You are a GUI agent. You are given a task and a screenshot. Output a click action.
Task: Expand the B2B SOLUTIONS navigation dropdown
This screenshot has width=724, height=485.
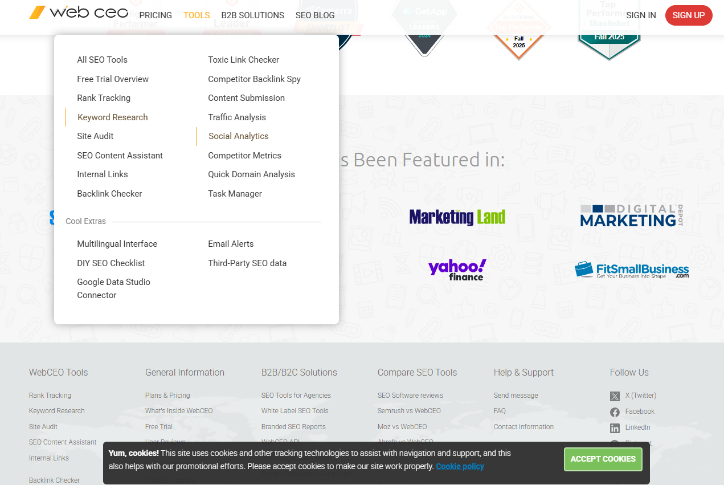click(x=252, y=15)
